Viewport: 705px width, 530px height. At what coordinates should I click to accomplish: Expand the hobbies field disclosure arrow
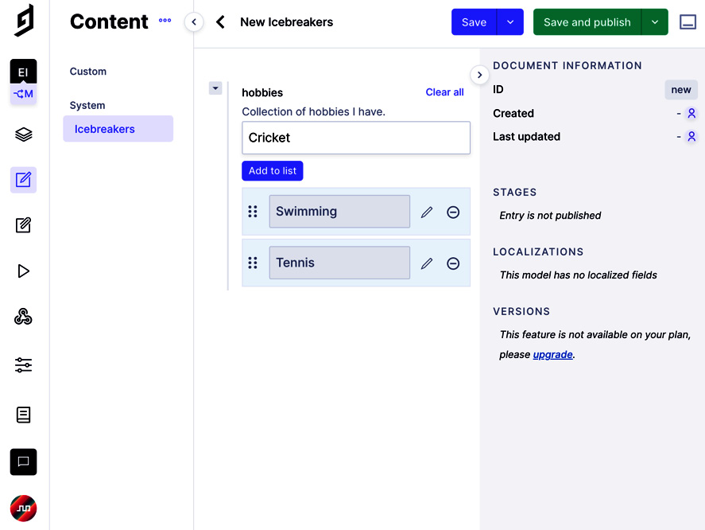tap(215, 88)
